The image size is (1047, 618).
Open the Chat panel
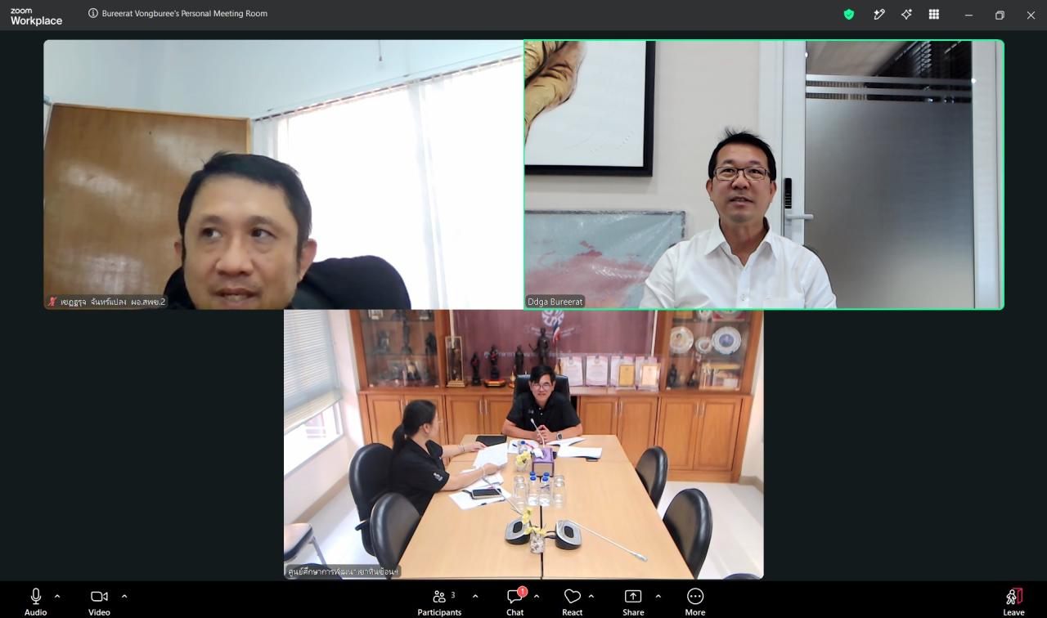(x=515, y=602)
